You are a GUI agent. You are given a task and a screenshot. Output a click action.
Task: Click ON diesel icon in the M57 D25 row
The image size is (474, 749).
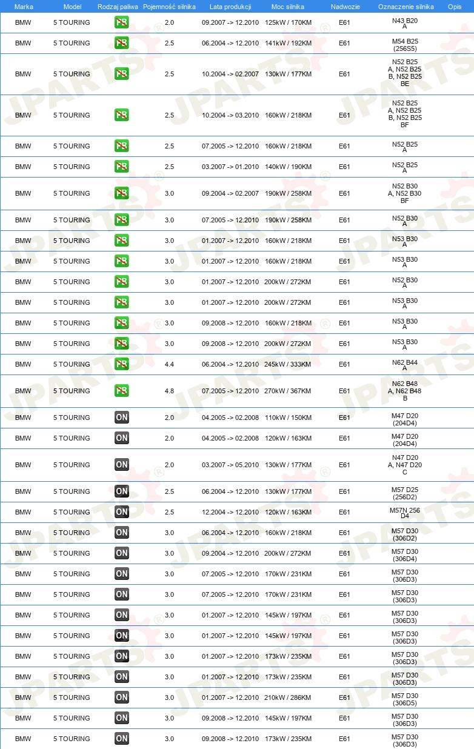point(122,491)
